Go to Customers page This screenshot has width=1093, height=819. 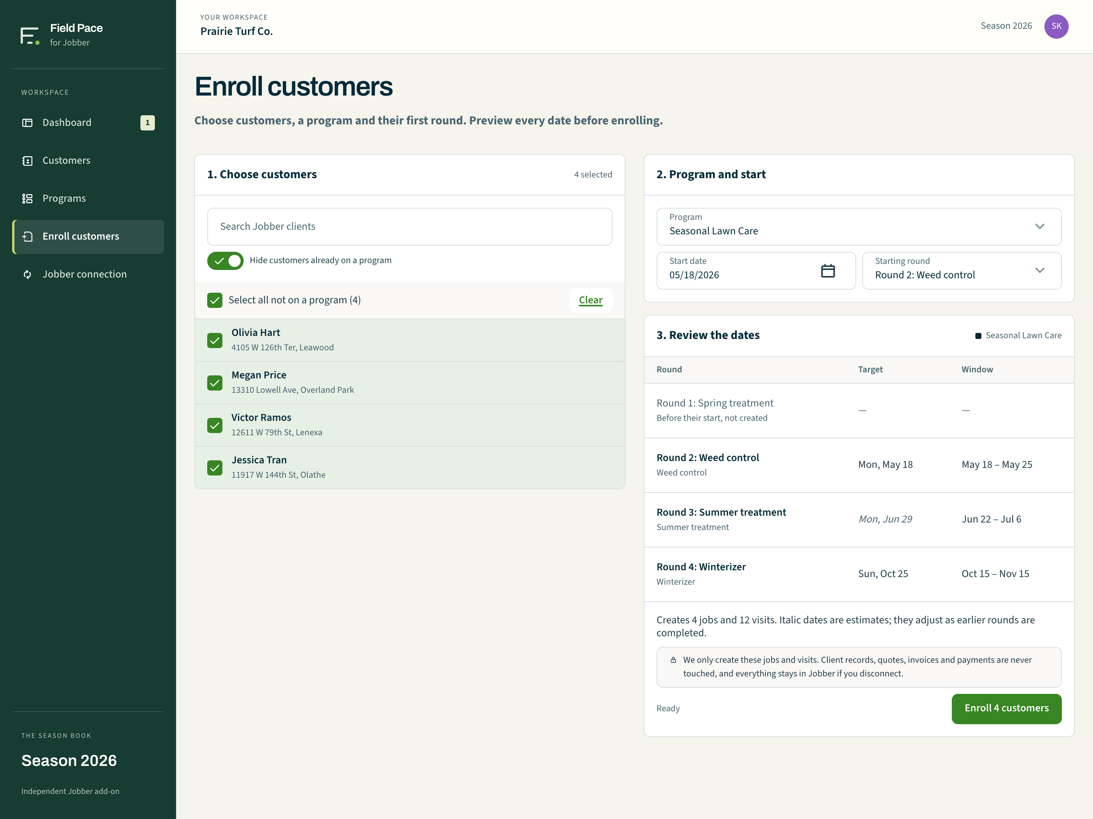(x=88, y=160)
